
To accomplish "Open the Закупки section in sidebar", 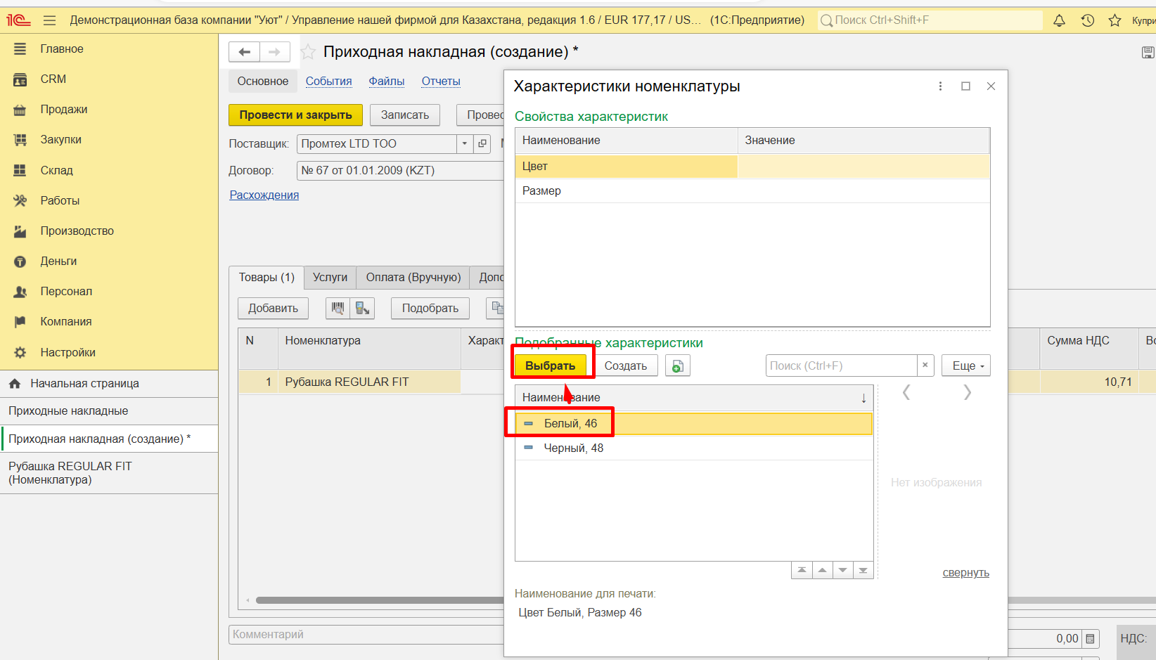I will point(60,140).
